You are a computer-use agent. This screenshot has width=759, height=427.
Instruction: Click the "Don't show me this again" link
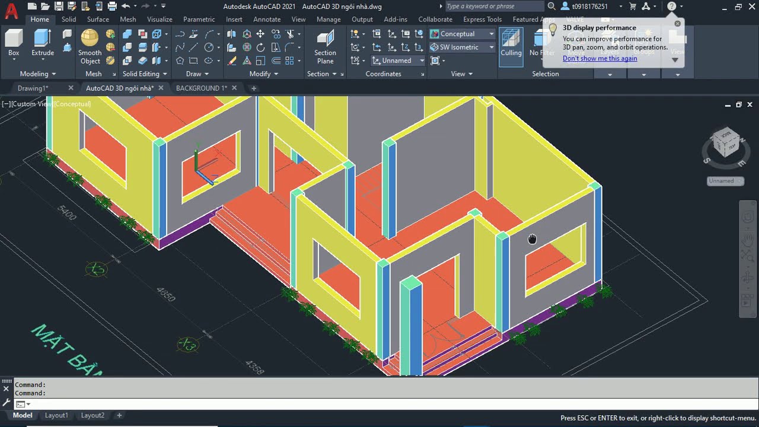coord(599,59)
